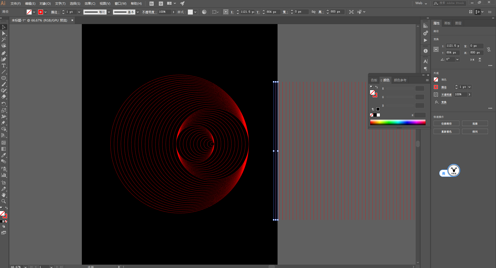Switch to the 图层 tab
The height and width of the screenshot is (268, 496).
[458, 23]
